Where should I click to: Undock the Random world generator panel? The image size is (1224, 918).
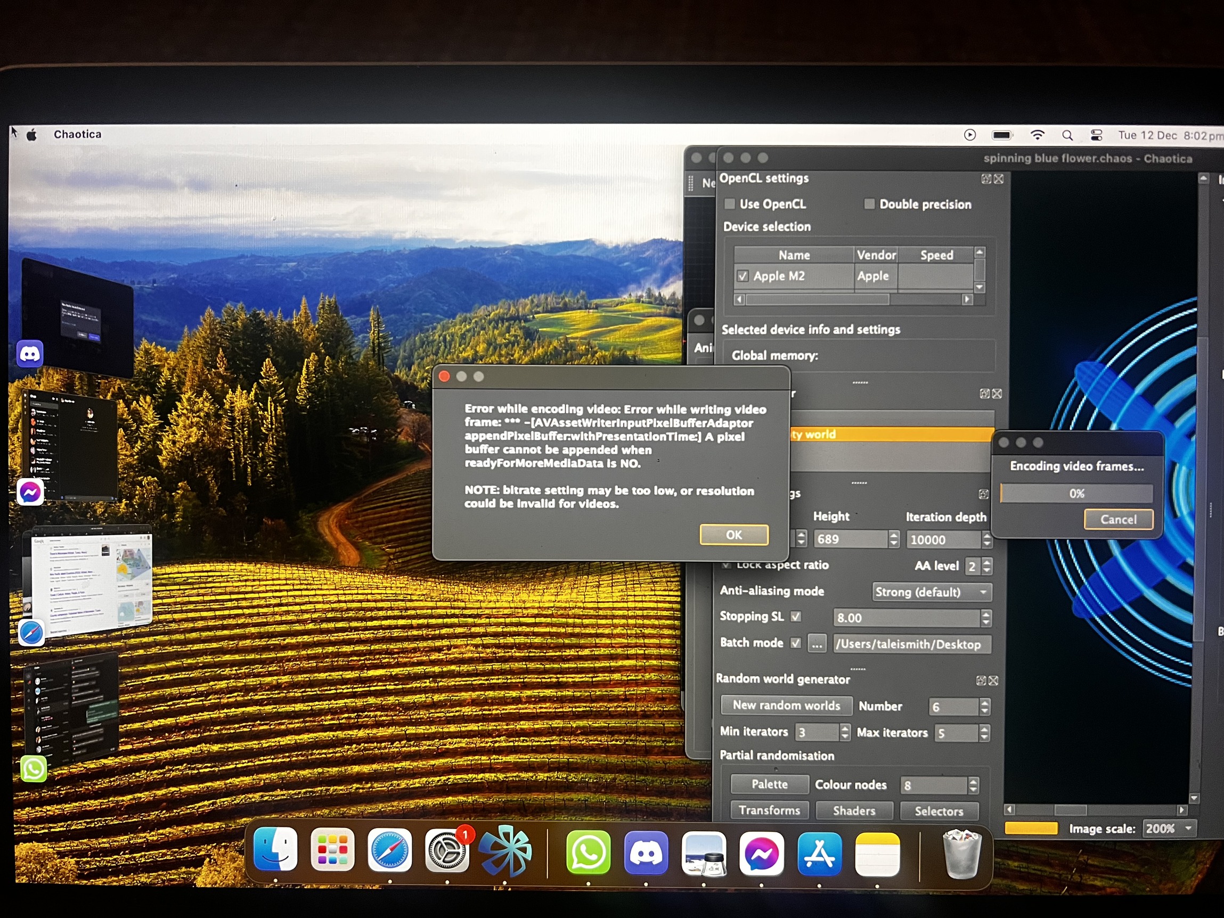click(981, 681)
